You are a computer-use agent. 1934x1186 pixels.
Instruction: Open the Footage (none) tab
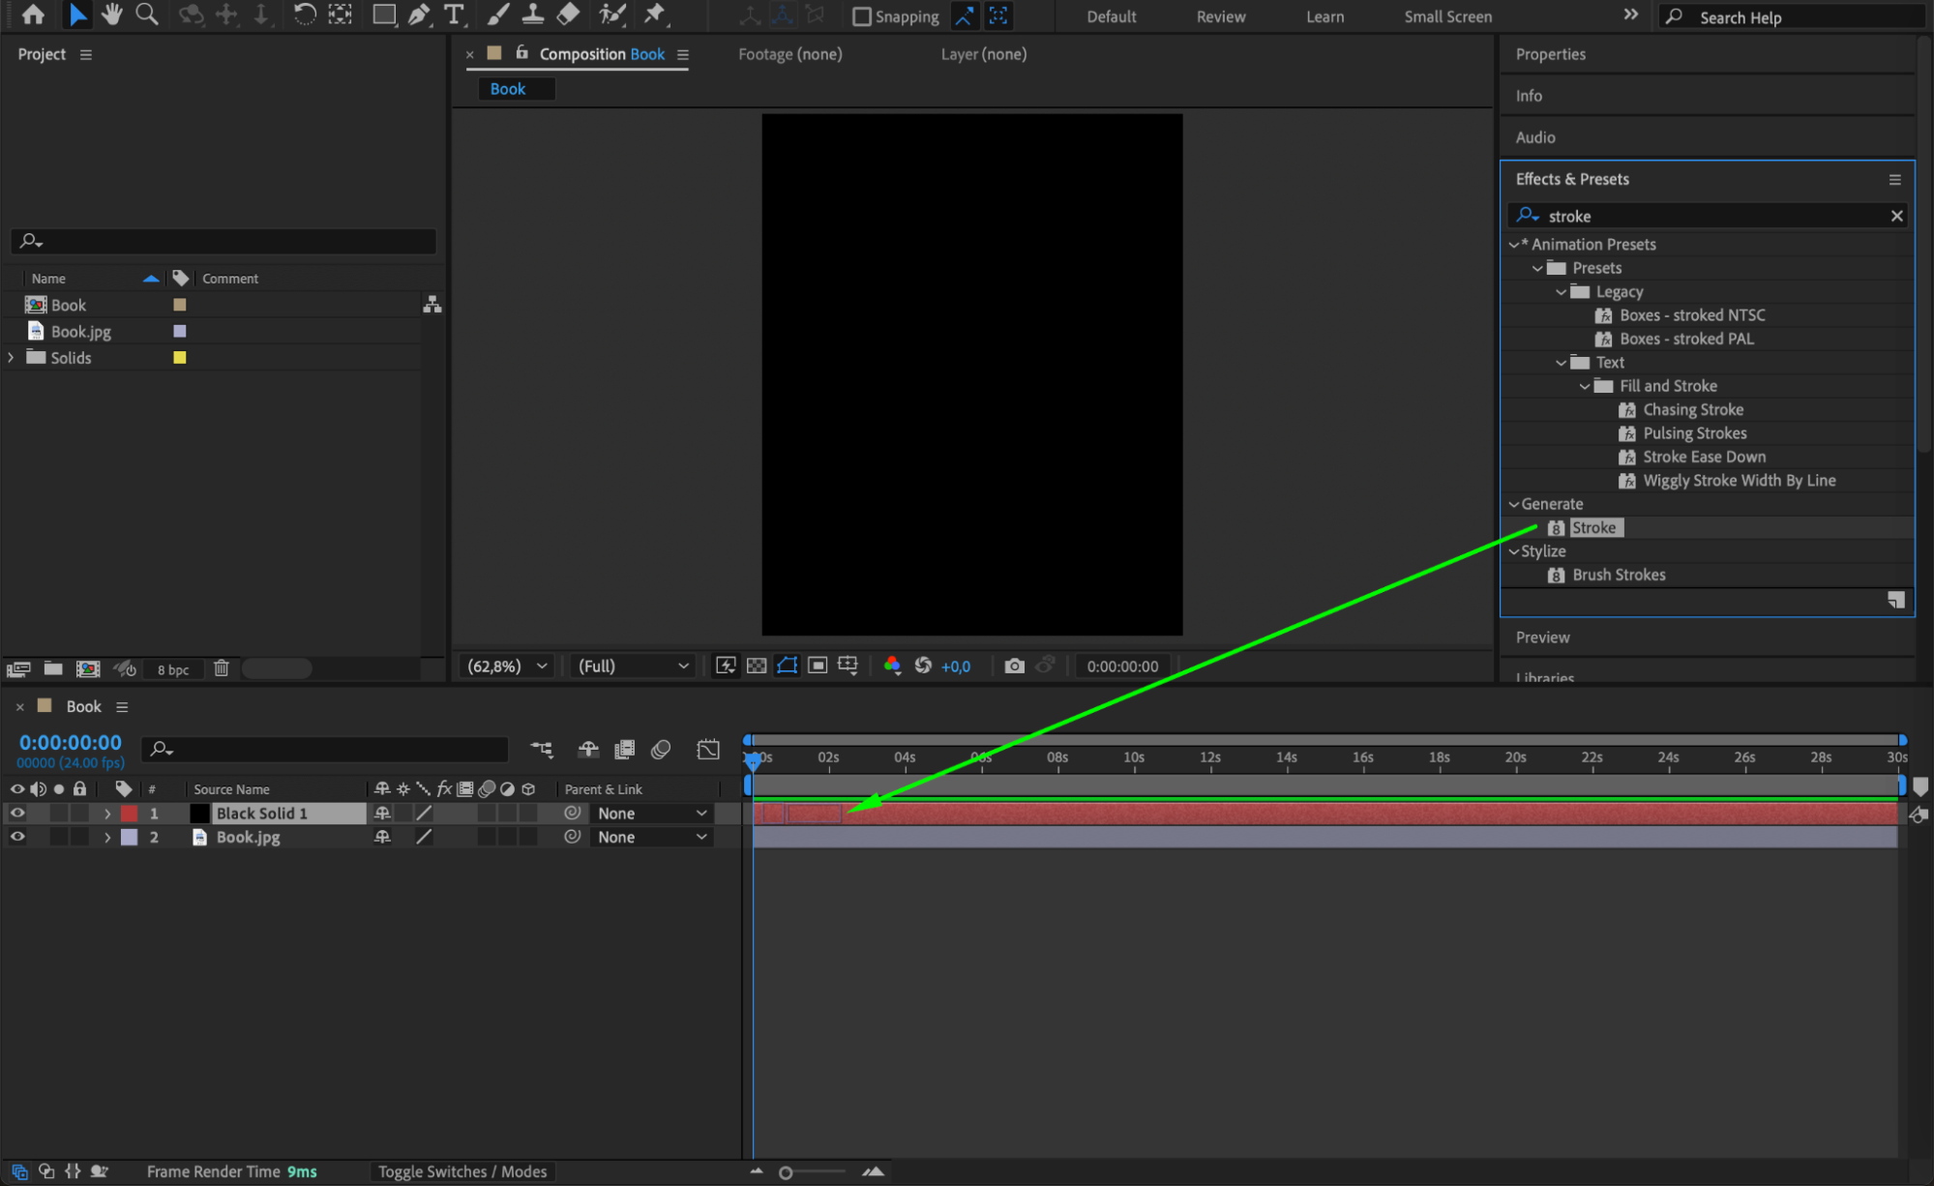tap(789, 54)
